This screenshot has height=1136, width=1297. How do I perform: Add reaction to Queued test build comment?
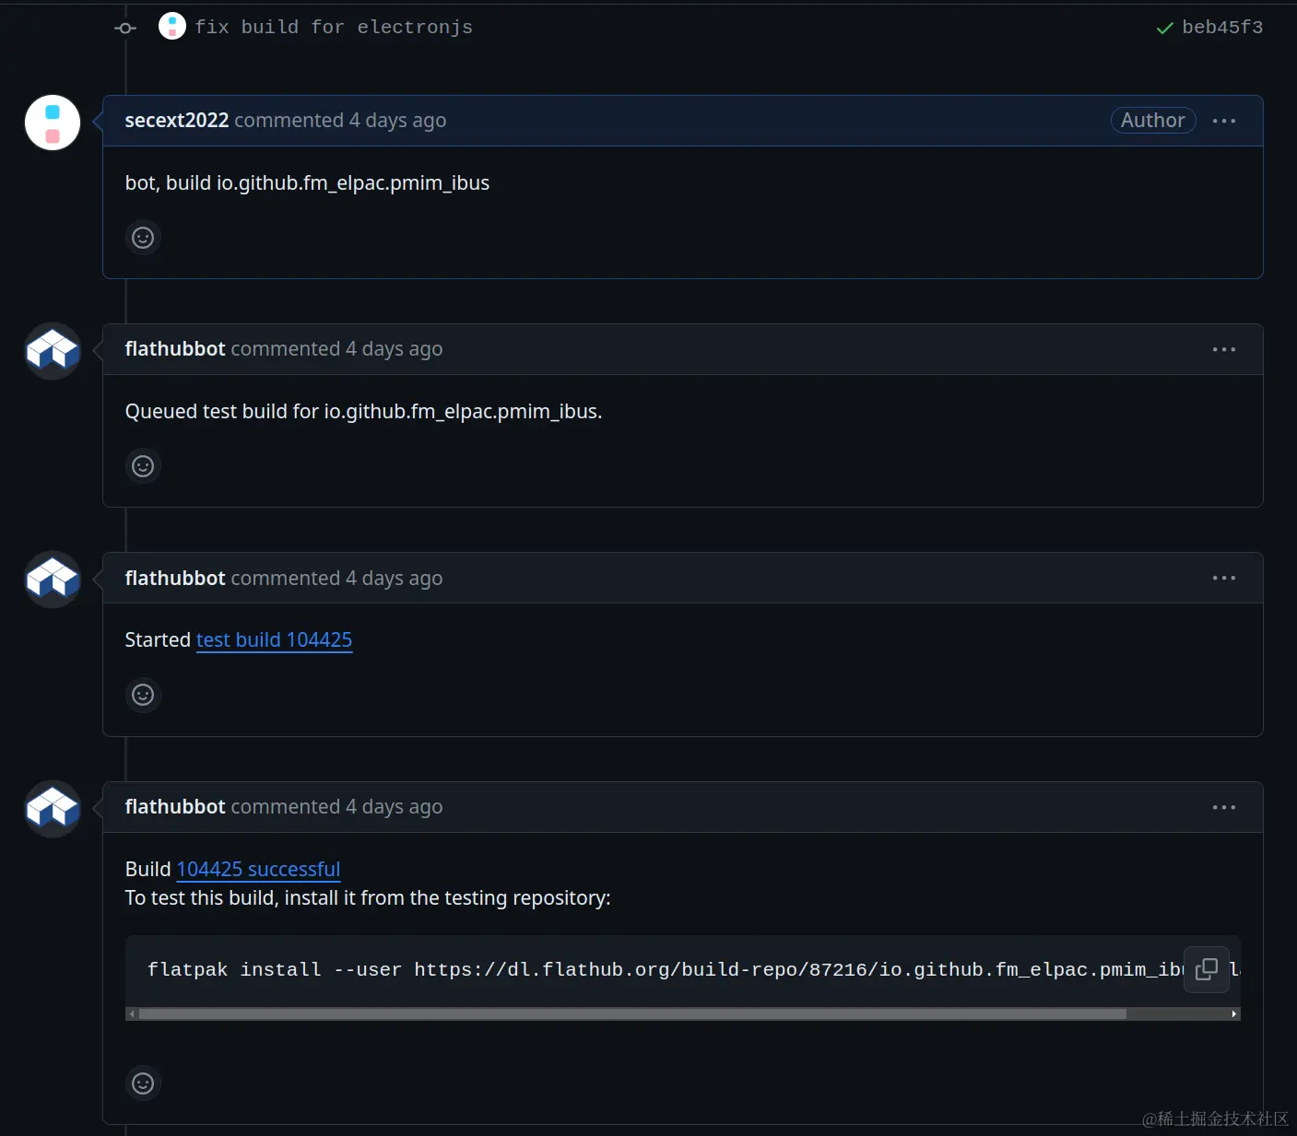[x=143, y=466]
